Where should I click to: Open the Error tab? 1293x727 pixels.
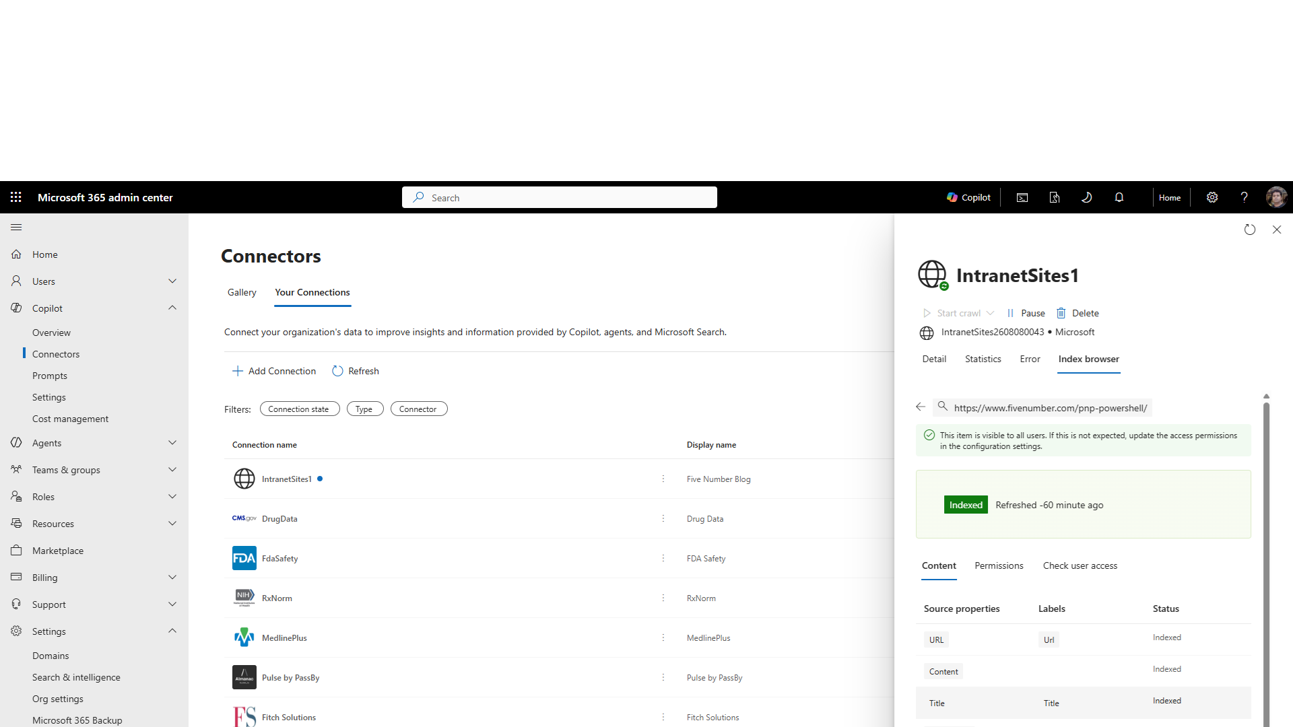click(1030, 359)
